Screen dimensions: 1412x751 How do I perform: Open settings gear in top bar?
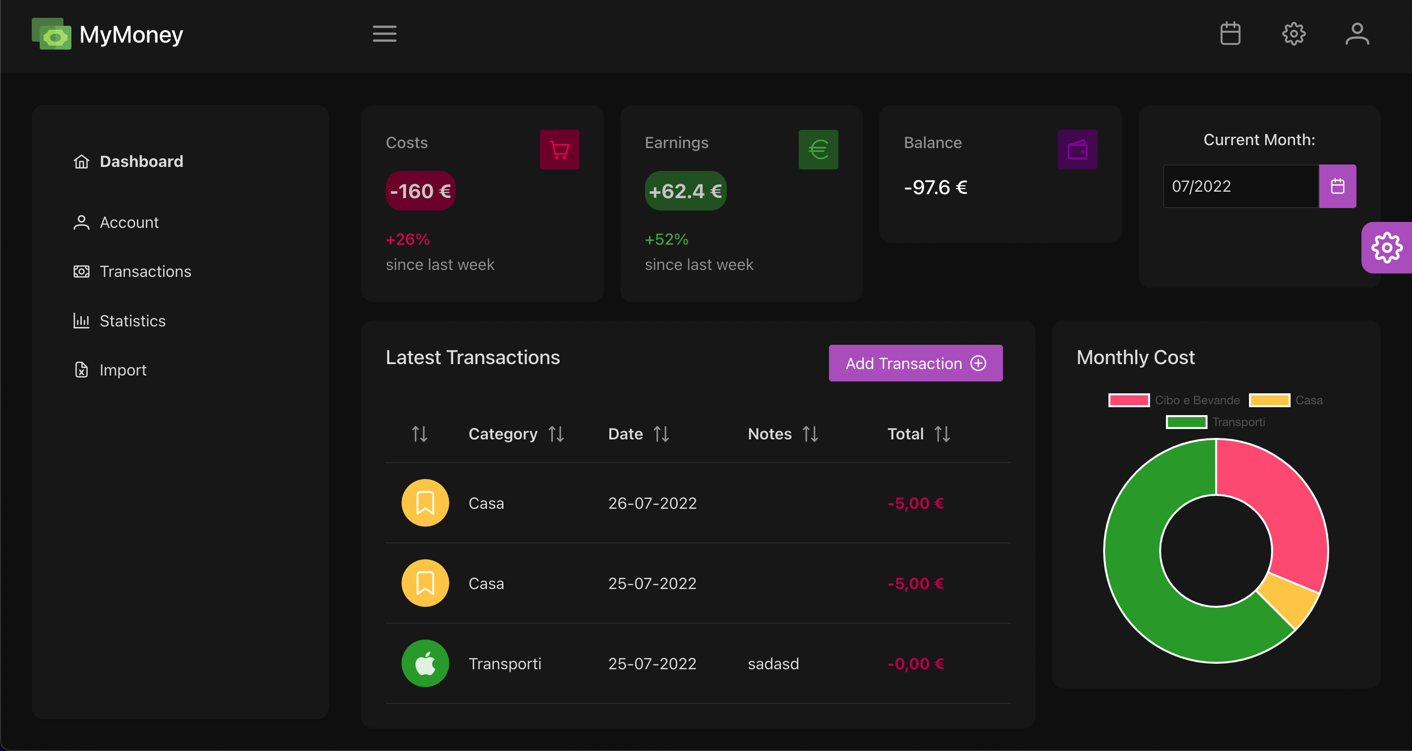[x=1294, y=34]
